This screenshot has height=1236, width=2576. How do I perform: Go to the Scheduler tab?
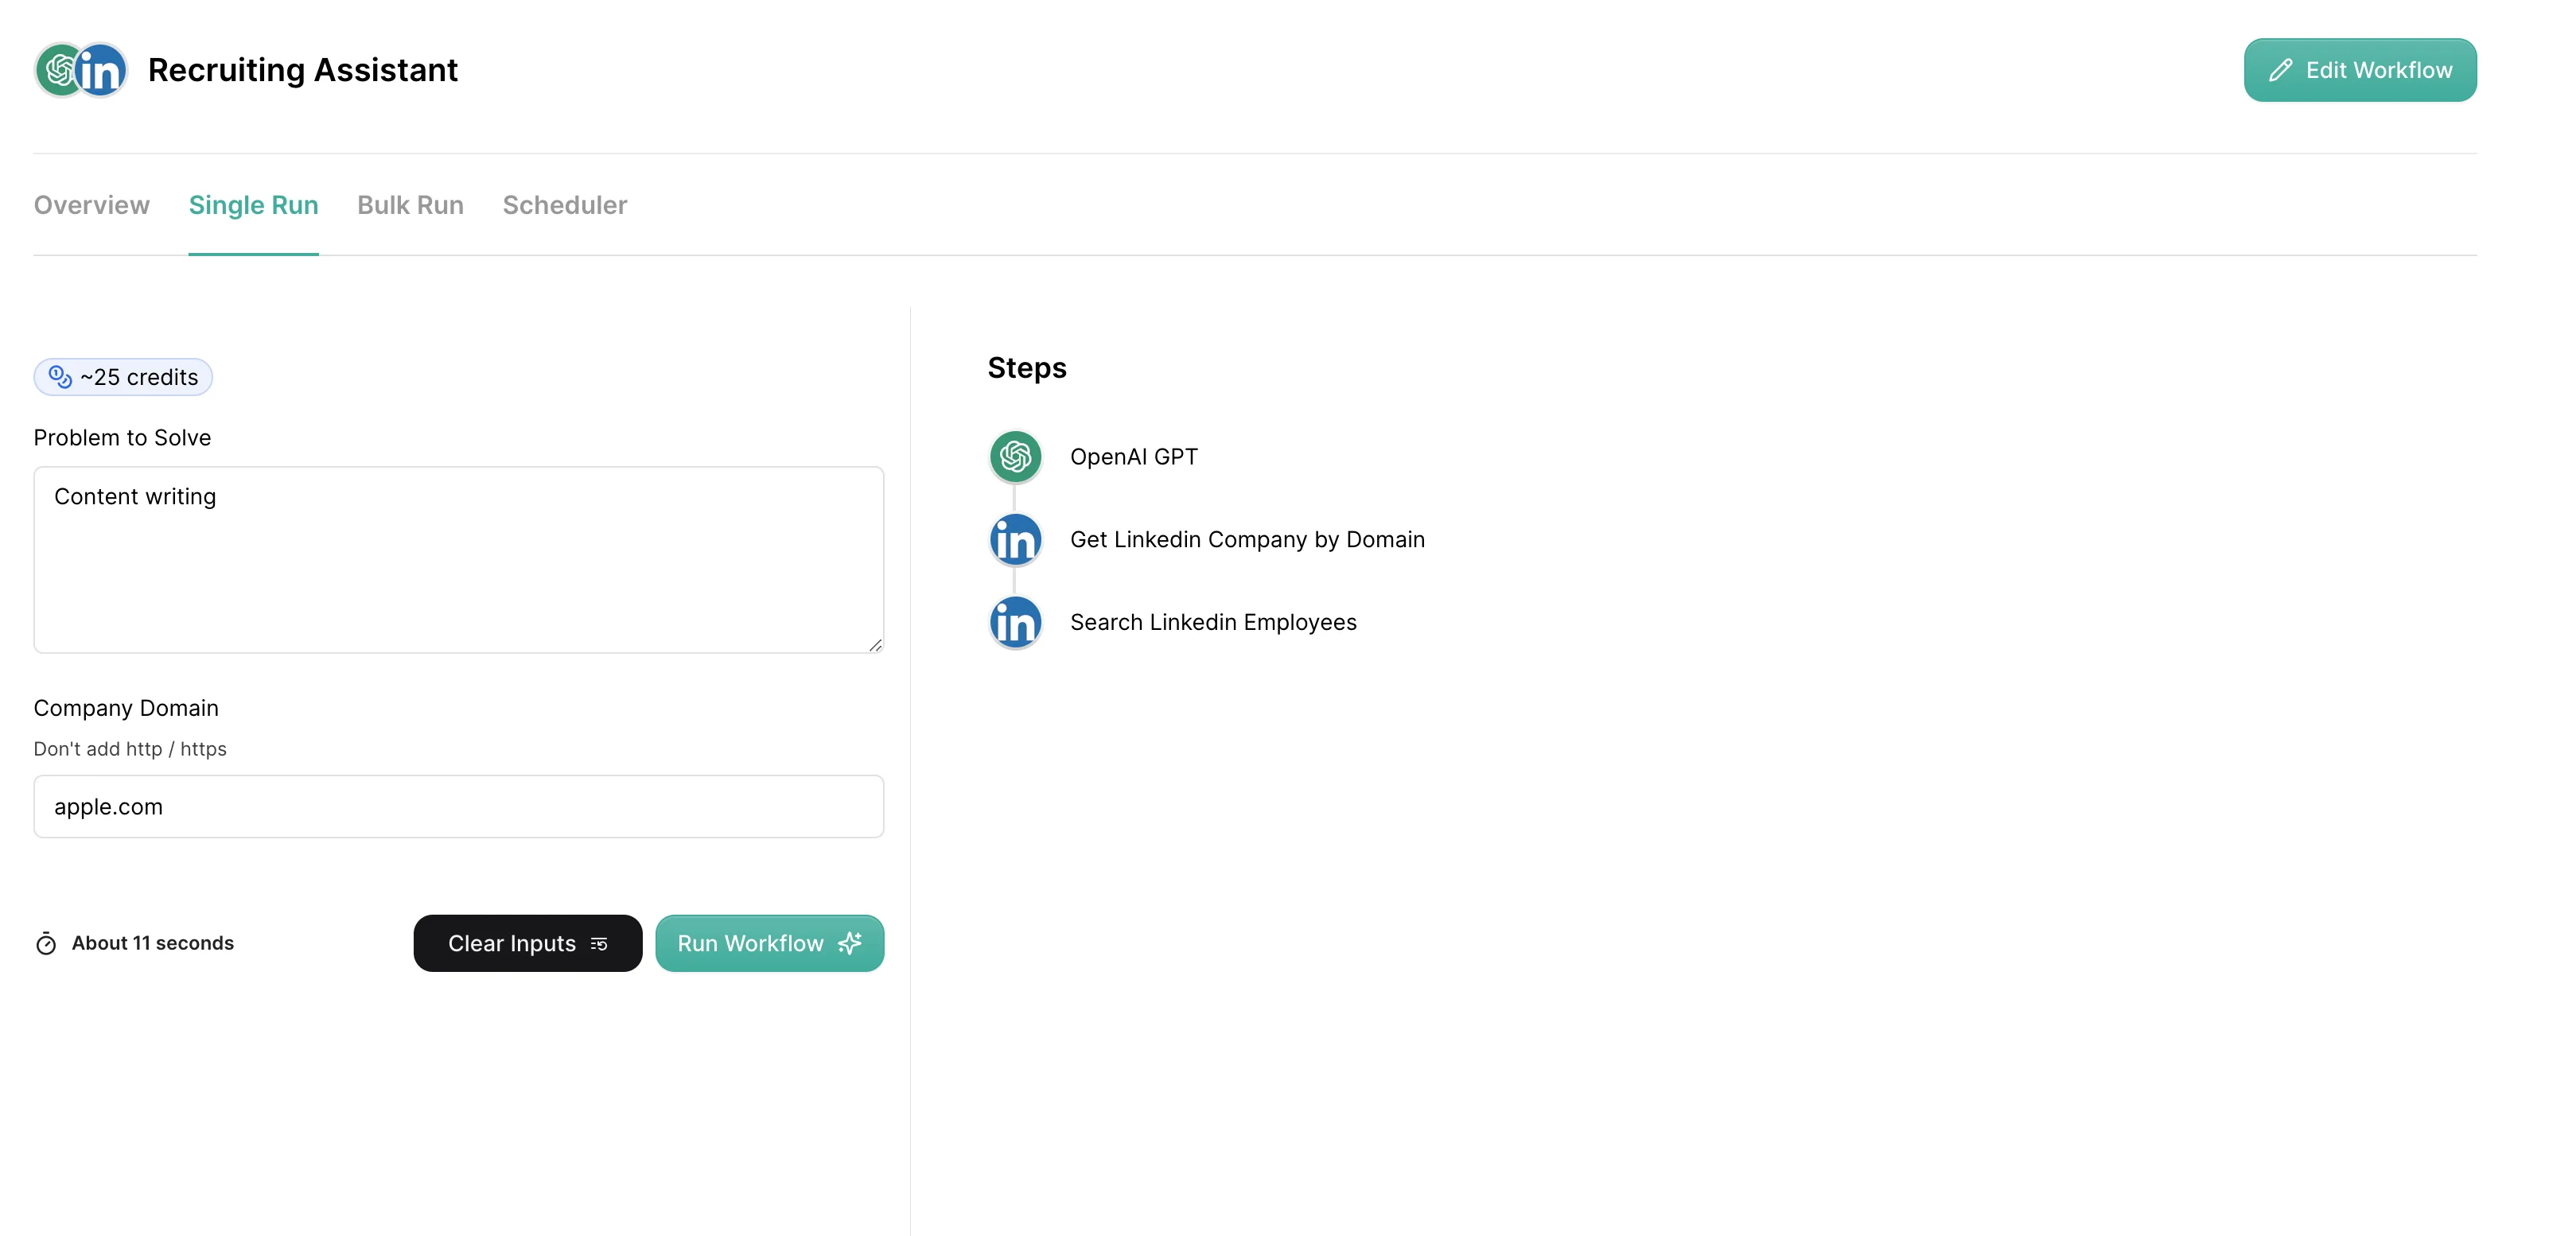(x=565, y=205)
